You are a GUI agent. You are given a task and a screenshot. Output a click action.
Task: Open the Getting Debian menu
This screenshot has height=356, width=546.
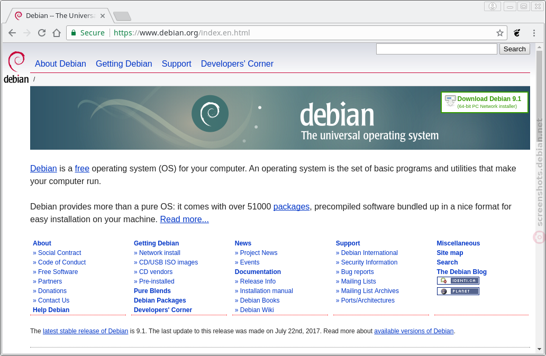[x=124, y=63]
